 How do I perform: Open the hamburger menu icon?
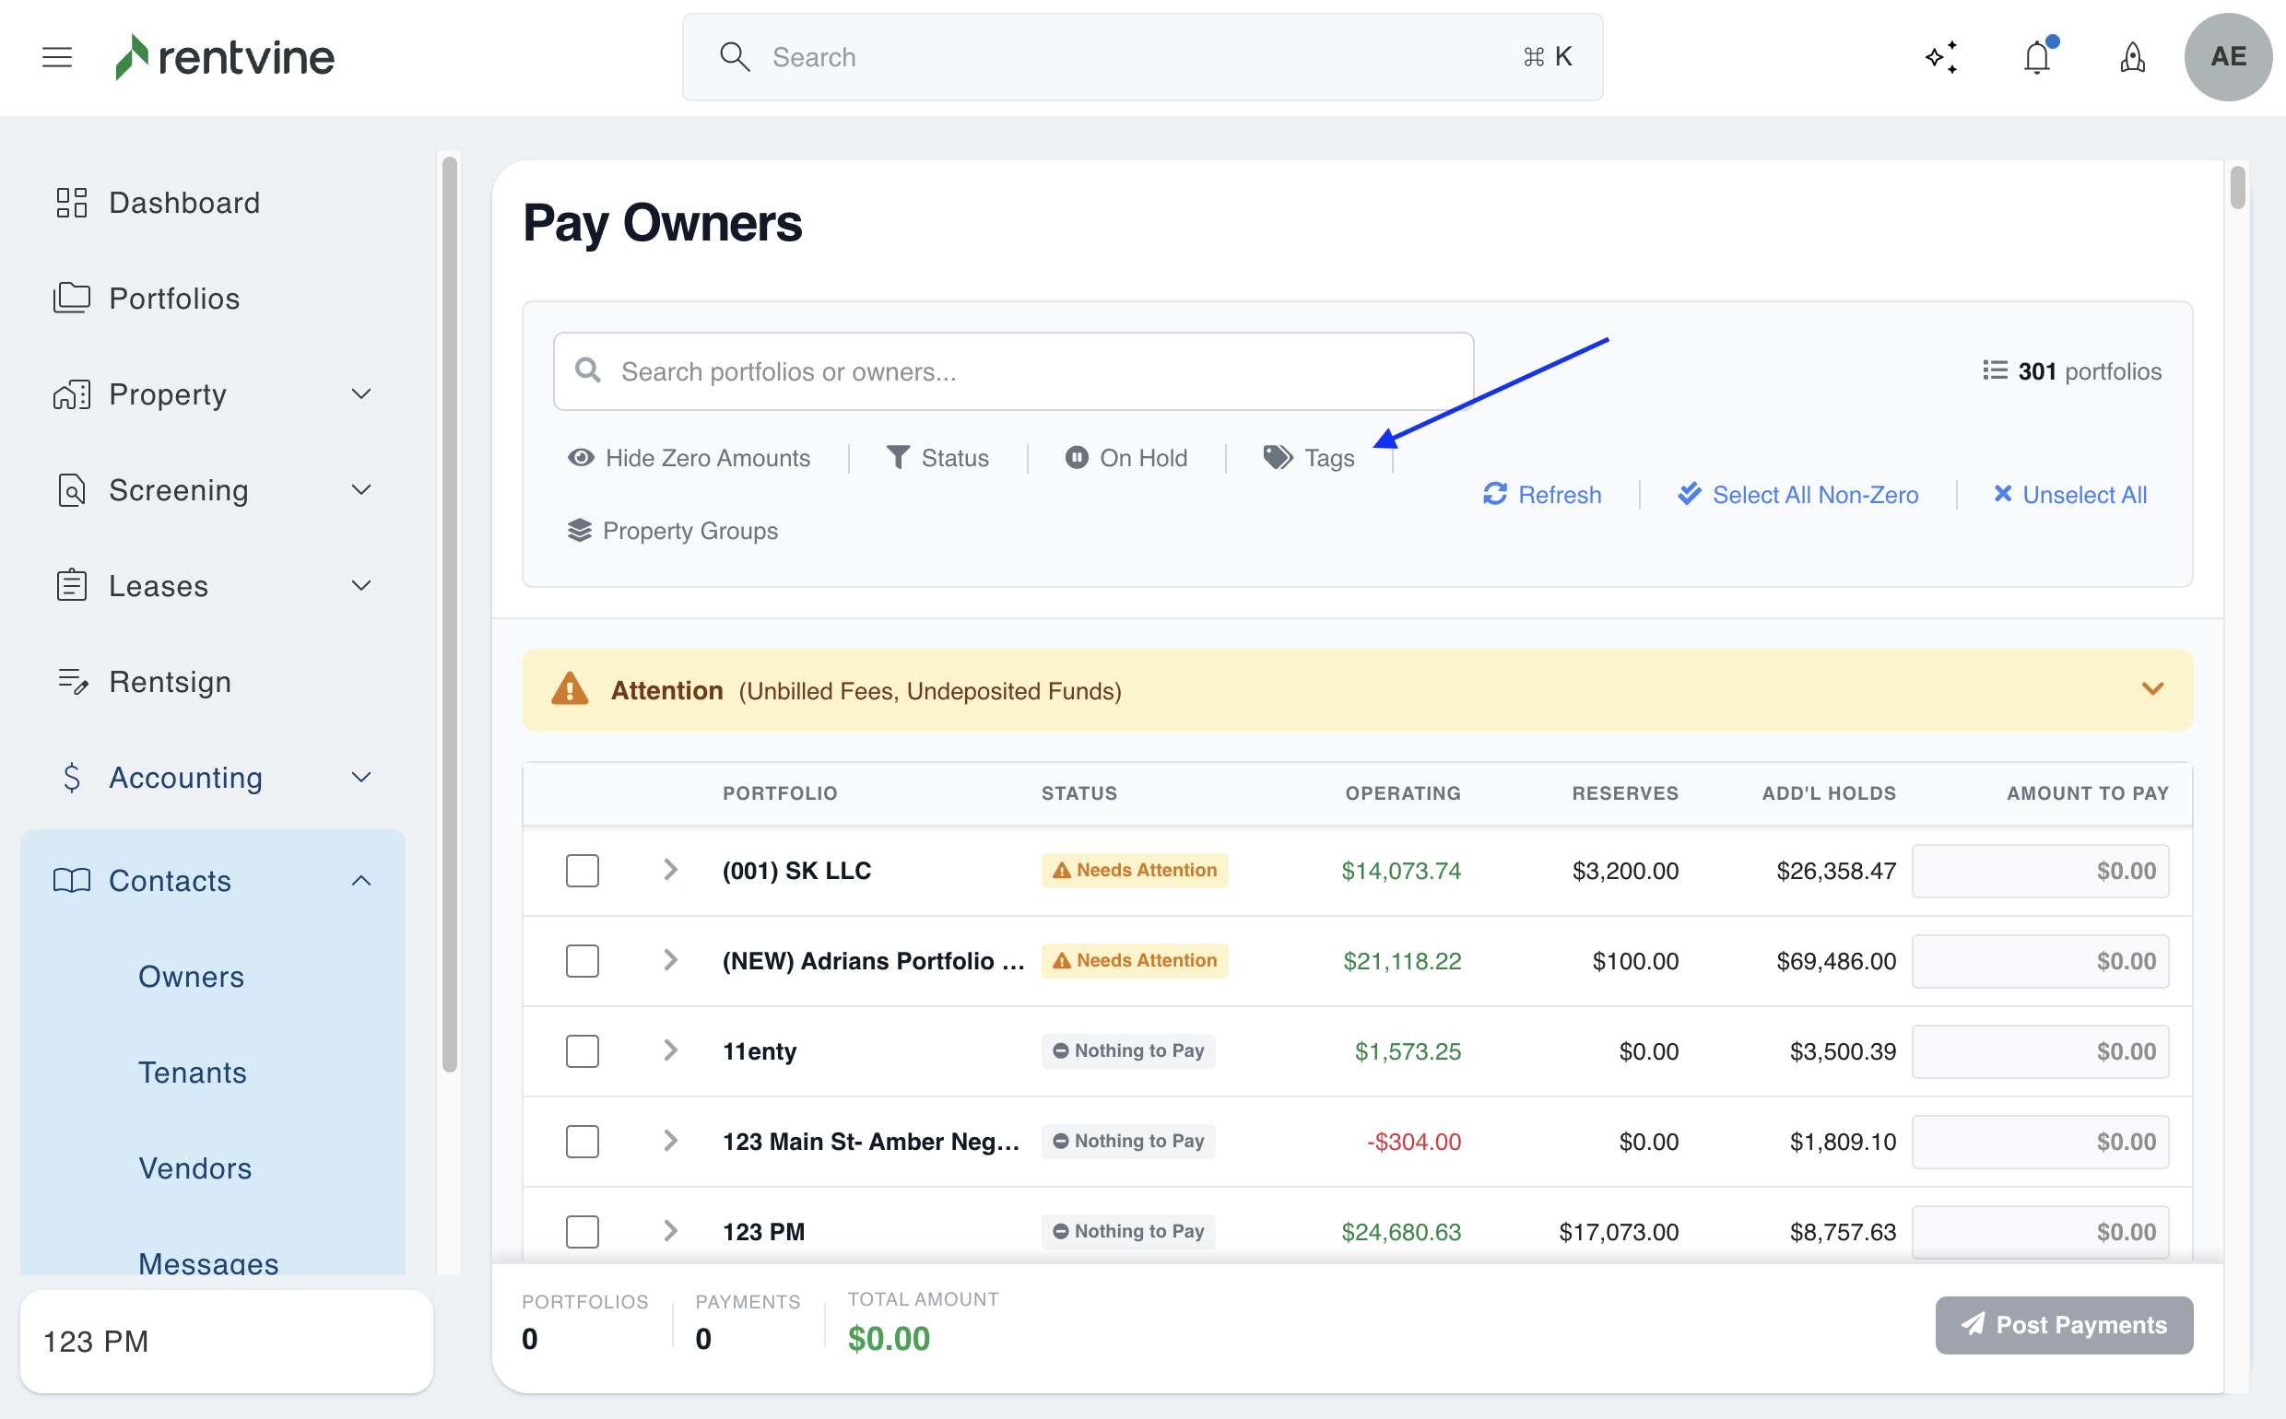point(57,57)
